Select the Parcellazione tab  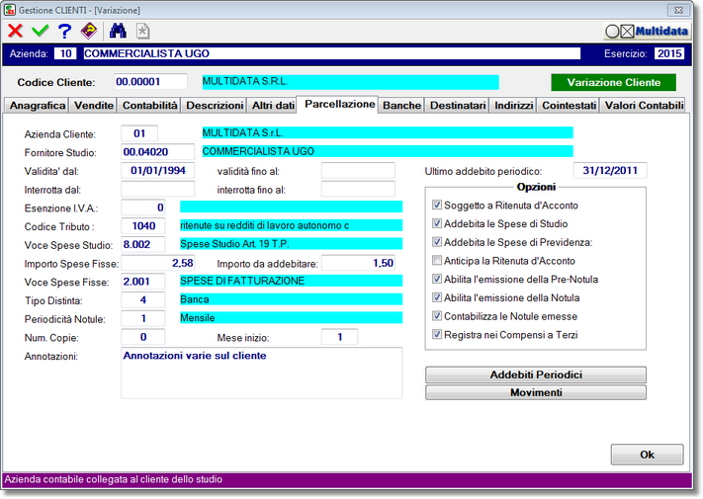pos(339,104)
